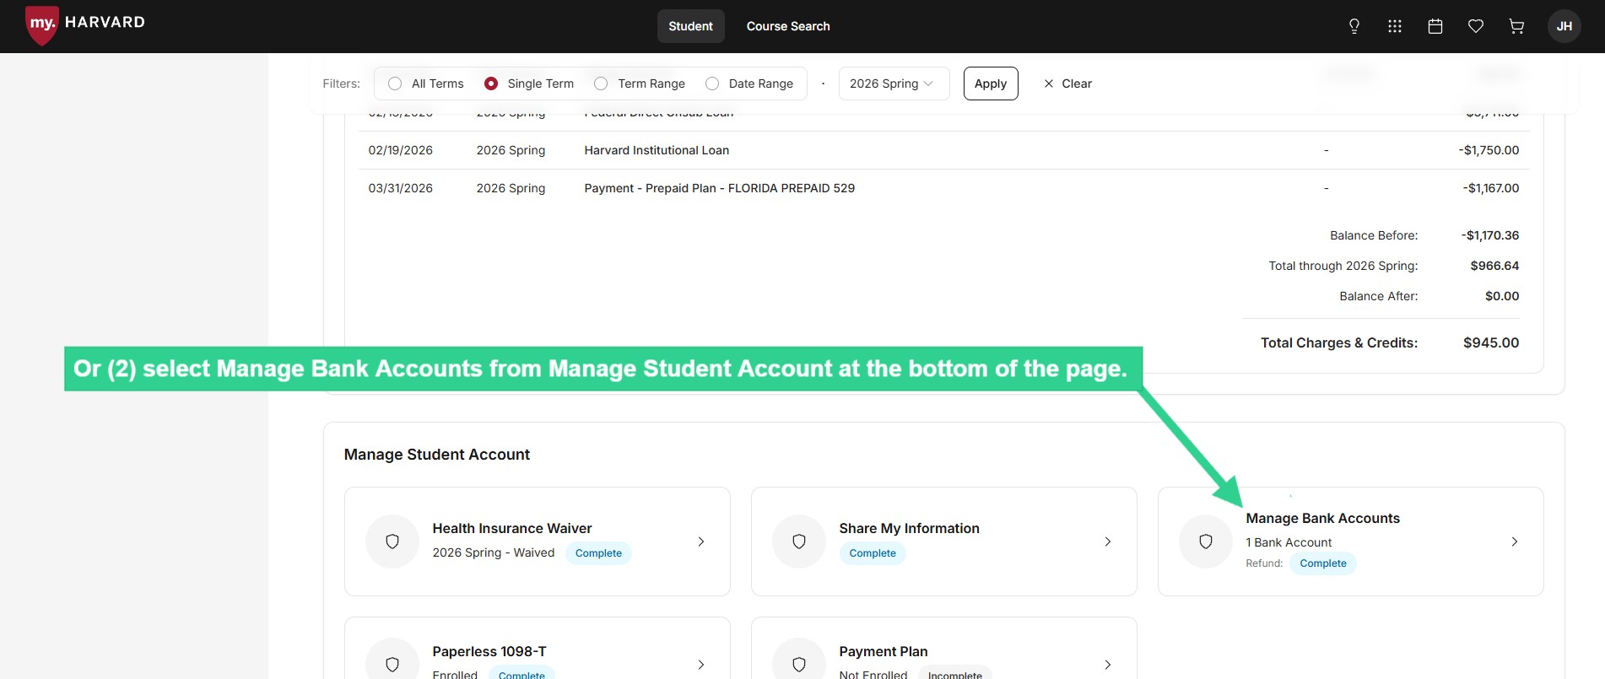Select the Term Range radio button
This screenshot has width=1605, height=679.
[601, 84]
